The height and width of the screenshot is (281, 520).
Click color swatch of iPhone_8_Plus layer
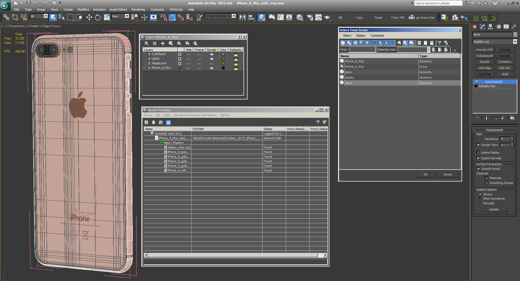coord(223,68)
